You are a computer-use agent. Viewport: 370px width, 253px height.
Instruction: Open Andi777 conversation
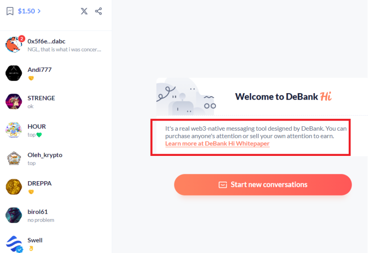56,73
